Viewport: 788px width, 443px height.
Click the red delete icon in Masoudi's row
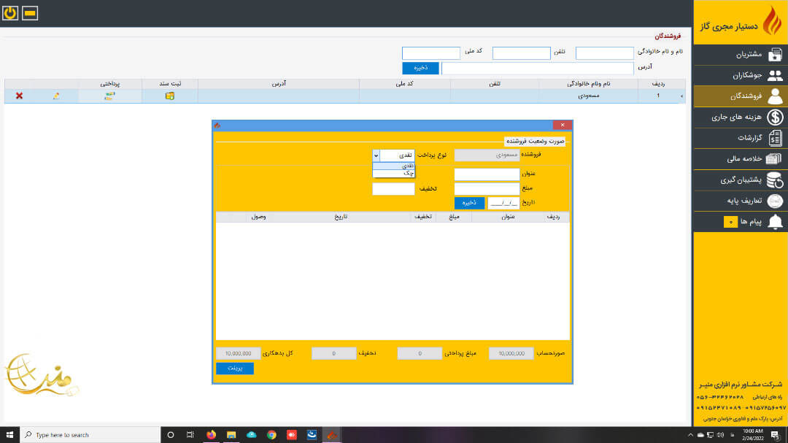point(19,96)
